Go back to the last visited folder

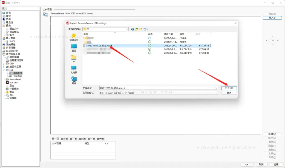(x=132, y=29)
